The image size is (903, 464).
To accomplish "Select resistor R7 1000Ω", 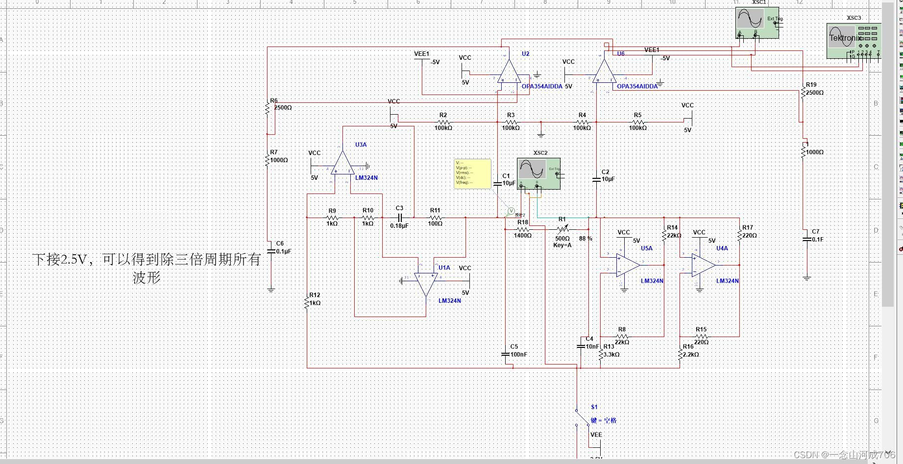I will pyautogui.click(x=268, y=160).
